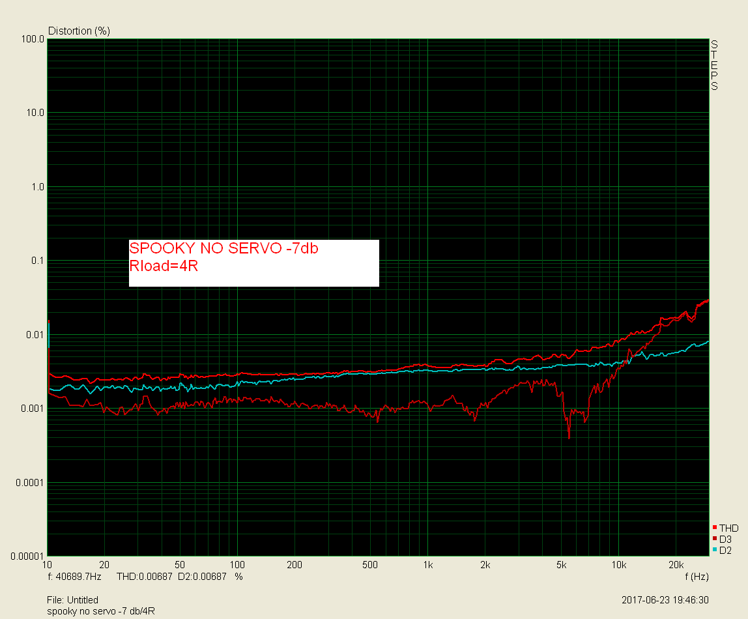The width and height of the screenshot is (748, 619).
Task: Click the 0.01 y-axis tick label
Action: click(35, 335)
